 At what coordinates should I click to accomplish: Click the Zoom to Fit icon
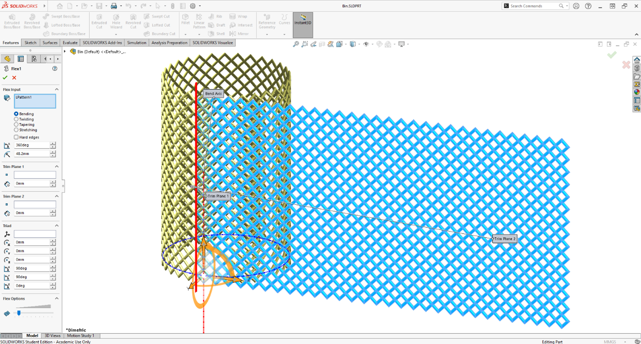(296, 44)
